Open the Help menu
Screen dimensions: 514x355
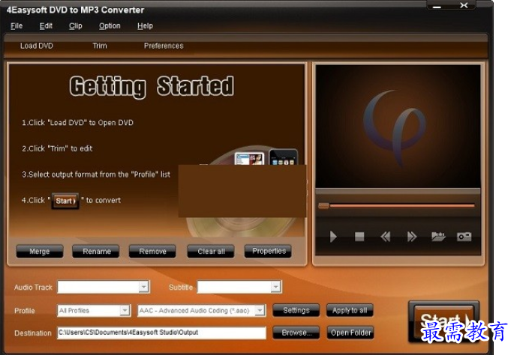click(x=146, y=26)
